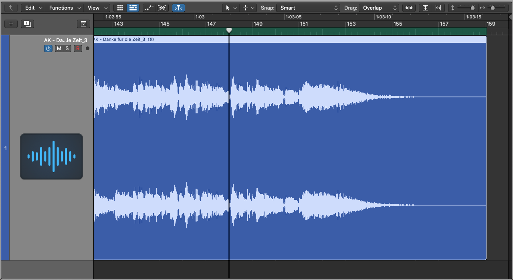Open the left-click pointer tool menu

coord(230,8)
